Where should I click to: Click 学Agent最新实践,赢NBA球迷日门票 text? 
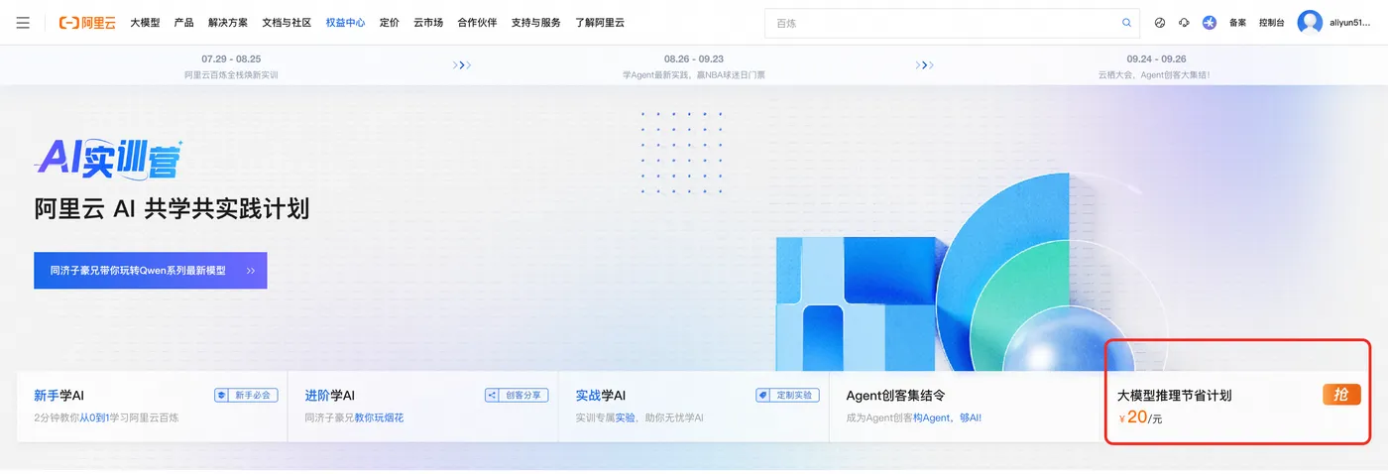pyautogui.click(x=694, y=74)
